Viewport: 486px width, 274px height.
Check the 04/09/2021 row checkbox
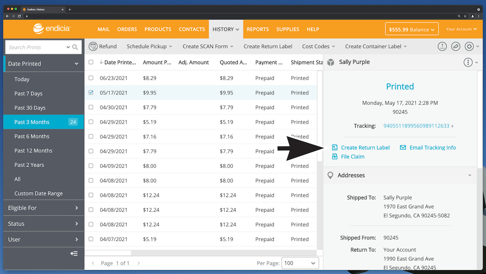[x=91, y=165]
